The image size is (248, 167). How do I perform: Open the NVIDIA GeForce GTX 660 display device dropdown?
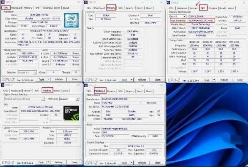pyautogui.click(x=43, y=99)
